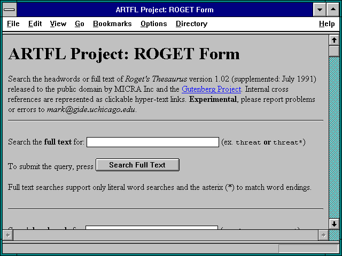This screenshot has width=342, height=256.
Task: Click the title bar text ARTFL Project: ROGET Form
Action: [x=165, y=10]
